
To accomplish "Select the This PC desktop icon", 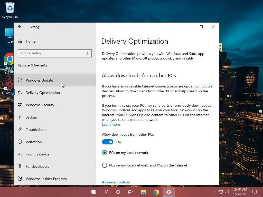I will 9,36.
